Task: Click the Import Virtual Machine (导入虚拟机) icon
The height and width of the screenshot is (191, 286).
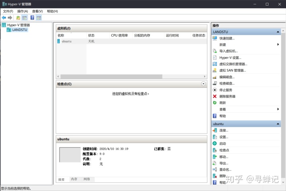Action: 214,51
